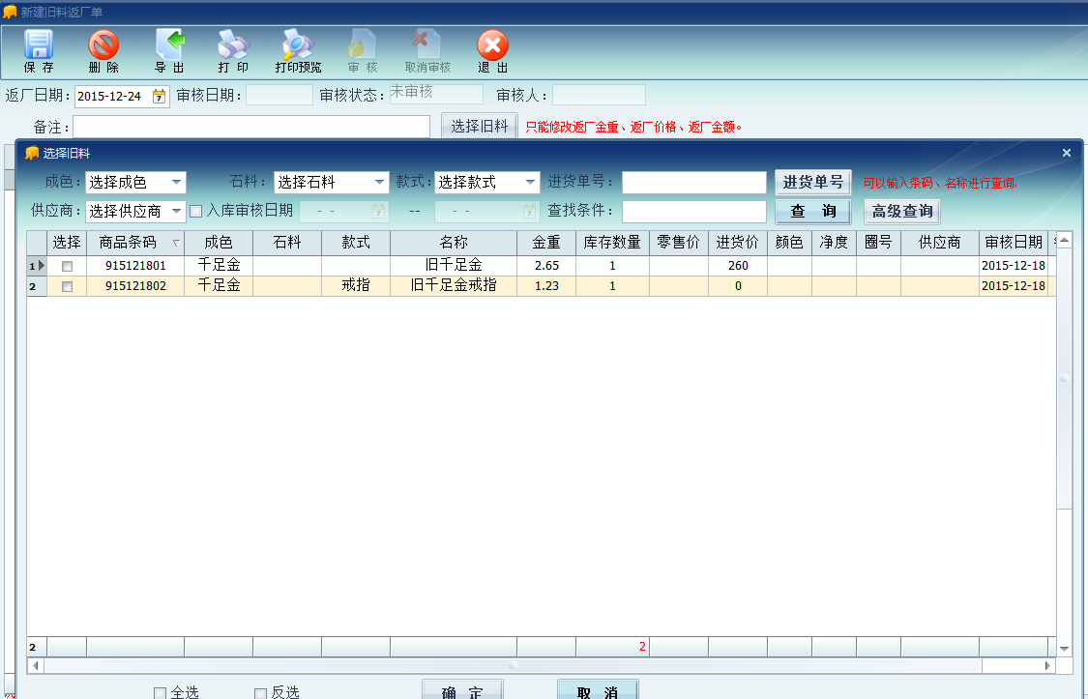Click the 进货单号 text input field
Image resolution: width=1088 pixels, height=699 pixels.
[693, 182]
